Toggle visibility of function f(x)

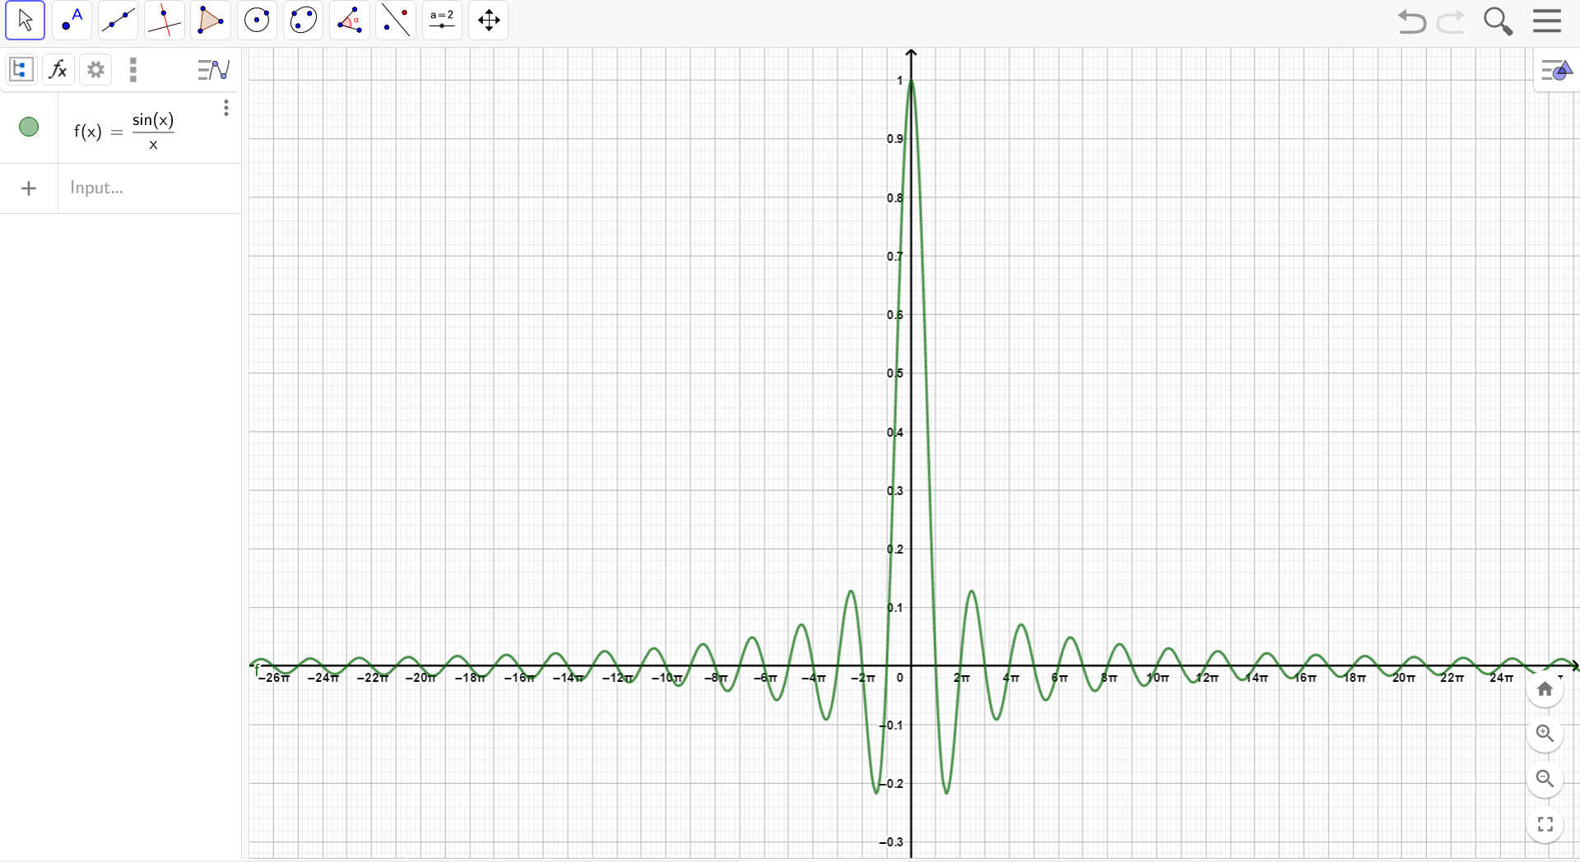tap(29, 127)
